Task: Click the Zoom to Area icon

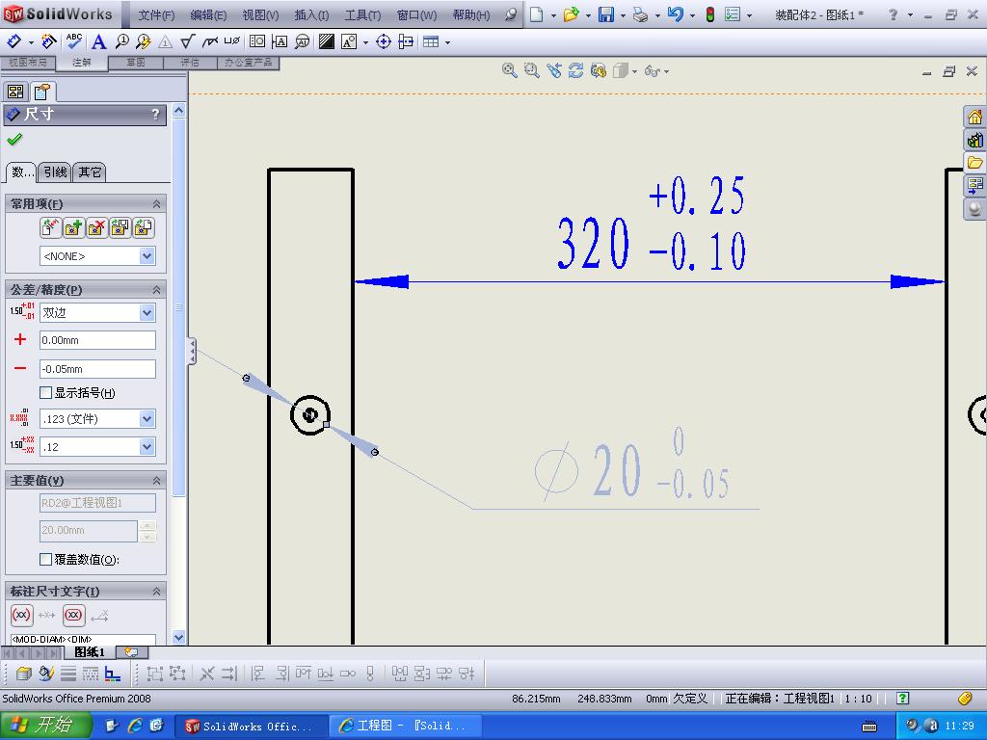Action: 532,70
